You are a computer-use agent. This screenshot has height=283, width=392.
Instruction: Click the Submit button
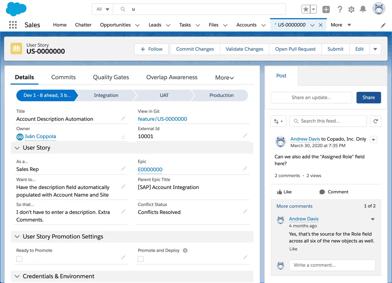[335, 49]
